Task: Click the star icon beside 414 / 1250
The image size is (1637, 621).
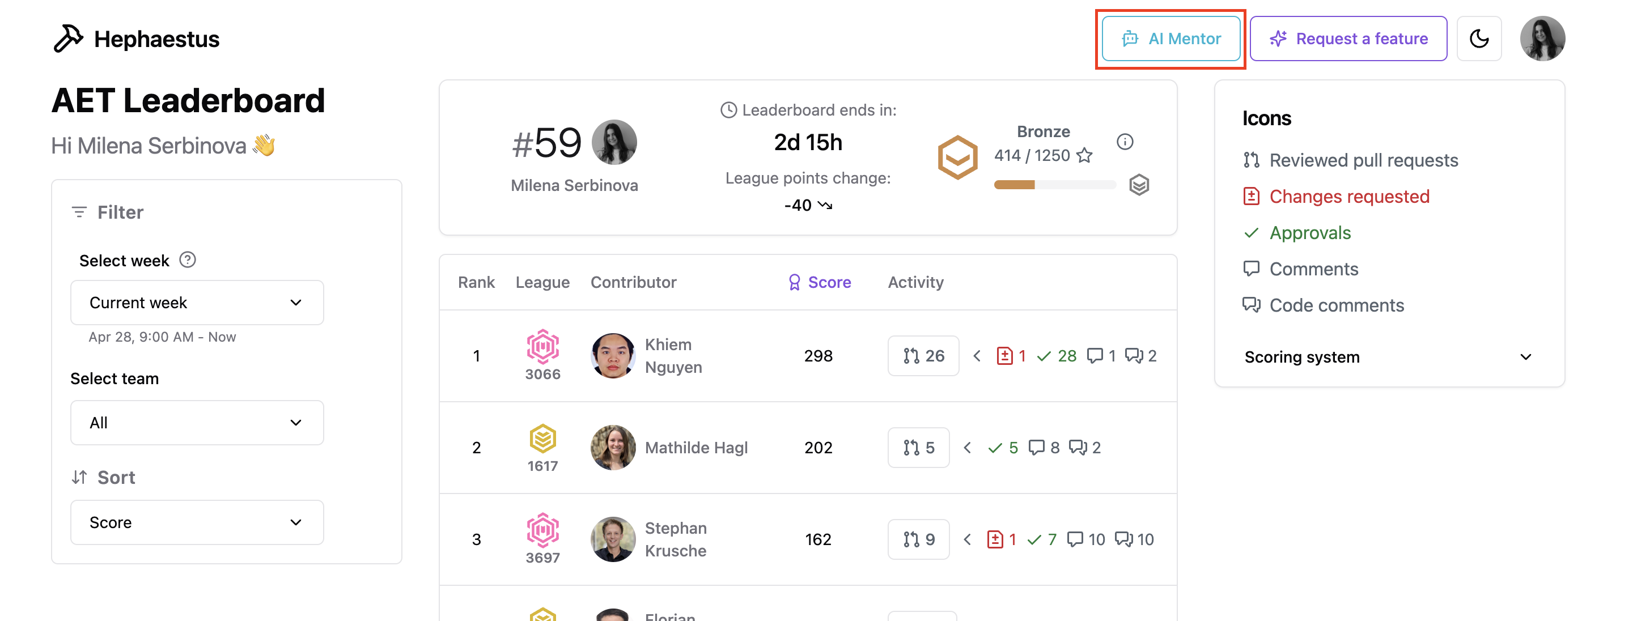Action: tap(1085, 155)
